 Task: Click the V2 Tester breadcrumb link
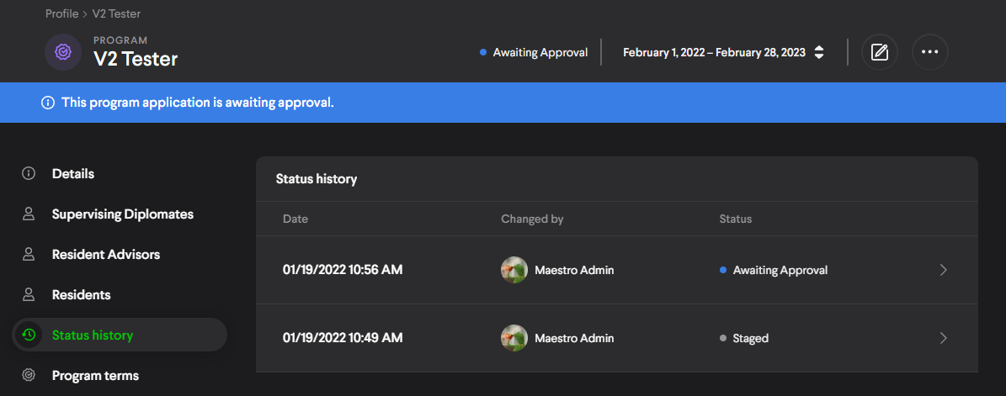point(118,14)
